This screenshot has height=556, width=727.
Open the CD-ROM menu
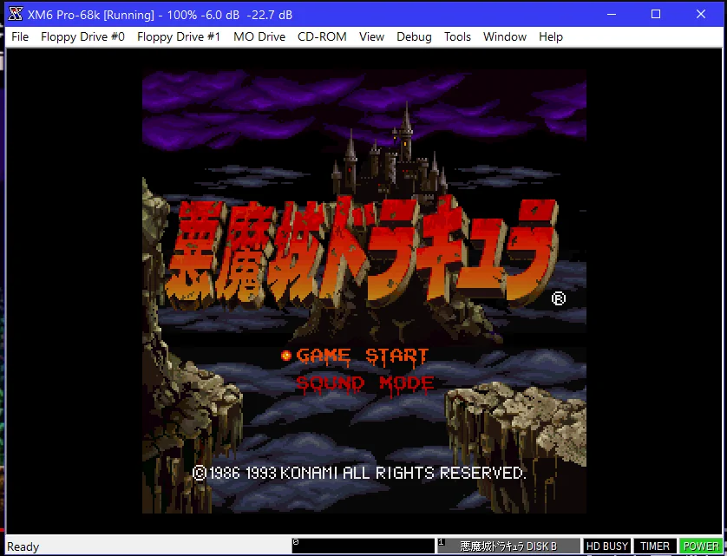pos(322,36)
